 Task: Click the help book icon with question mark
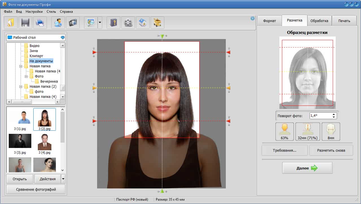click(113, 23)
